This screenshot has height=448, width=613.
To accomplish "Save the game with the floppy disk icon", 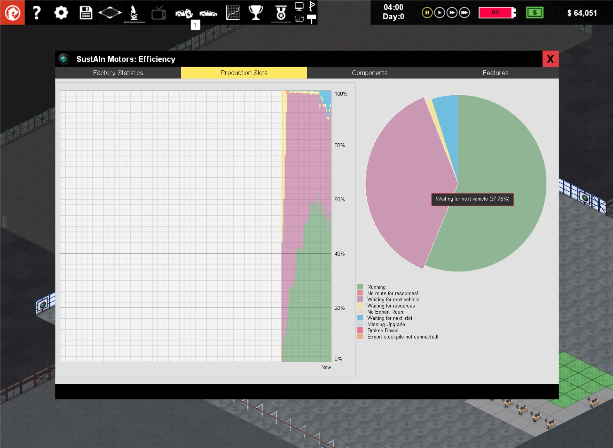I will click(86, 13).
